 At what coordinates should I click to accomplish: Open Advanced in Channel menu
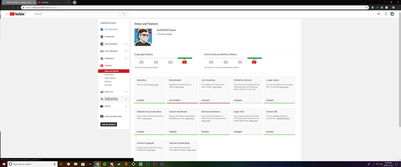click(108, 85)
